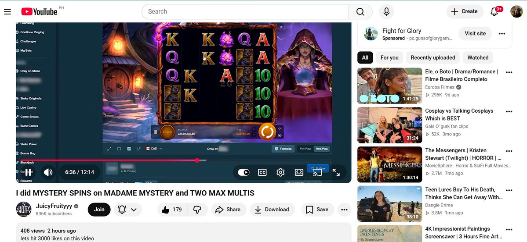Viewport: 527px width, 242px height.
Task: Open options menu for Fight for Glory ad
Action: coord(502,33)
